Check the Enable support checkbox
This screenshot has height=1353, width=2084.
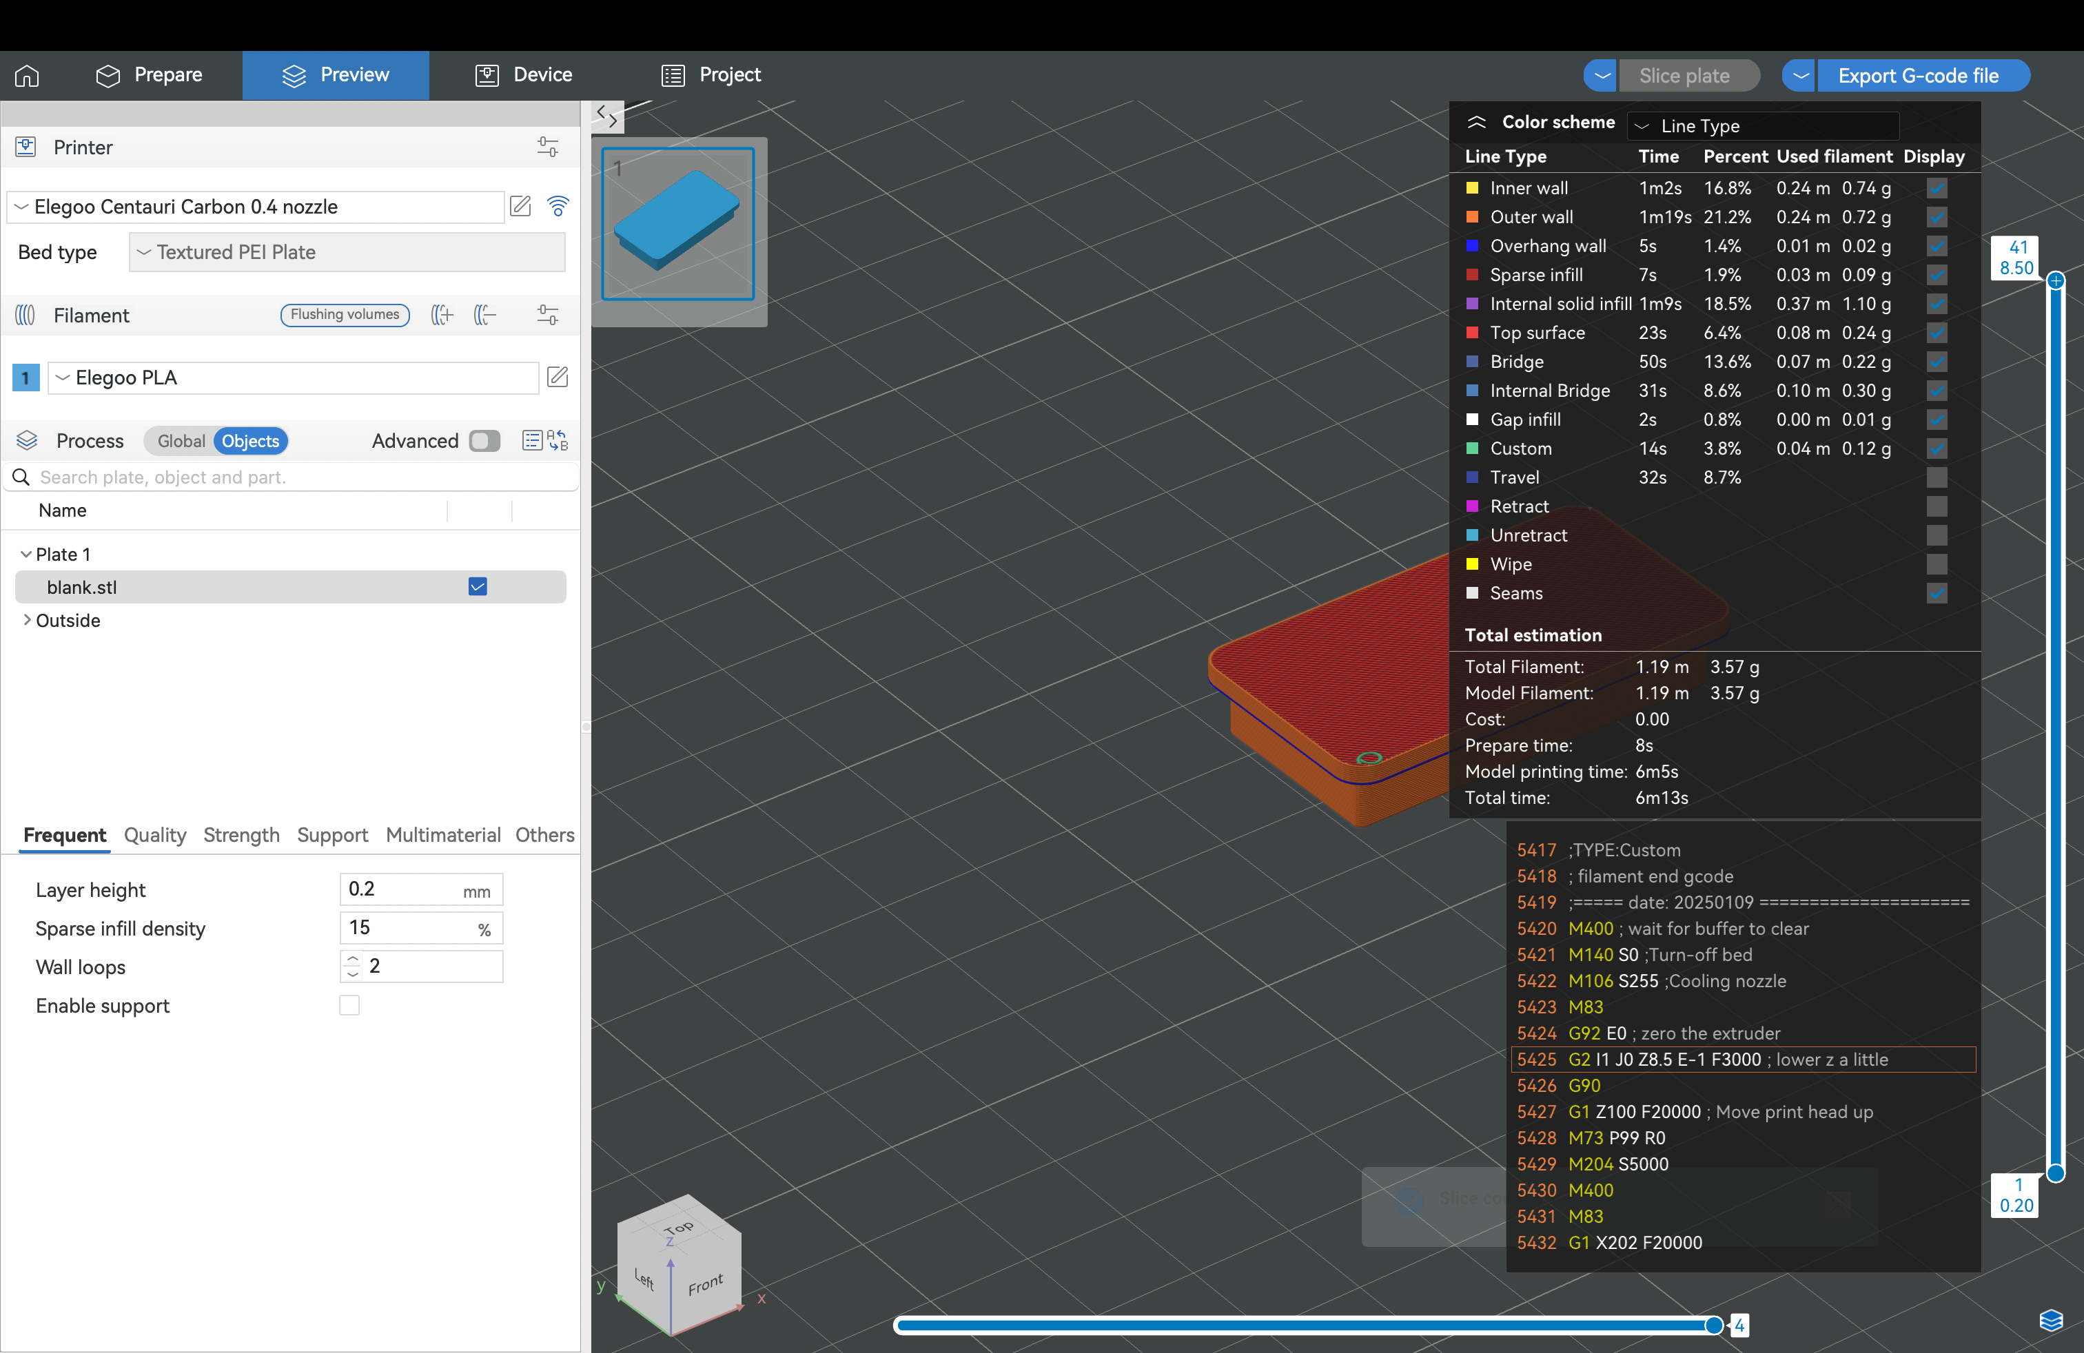point(349,1006)
